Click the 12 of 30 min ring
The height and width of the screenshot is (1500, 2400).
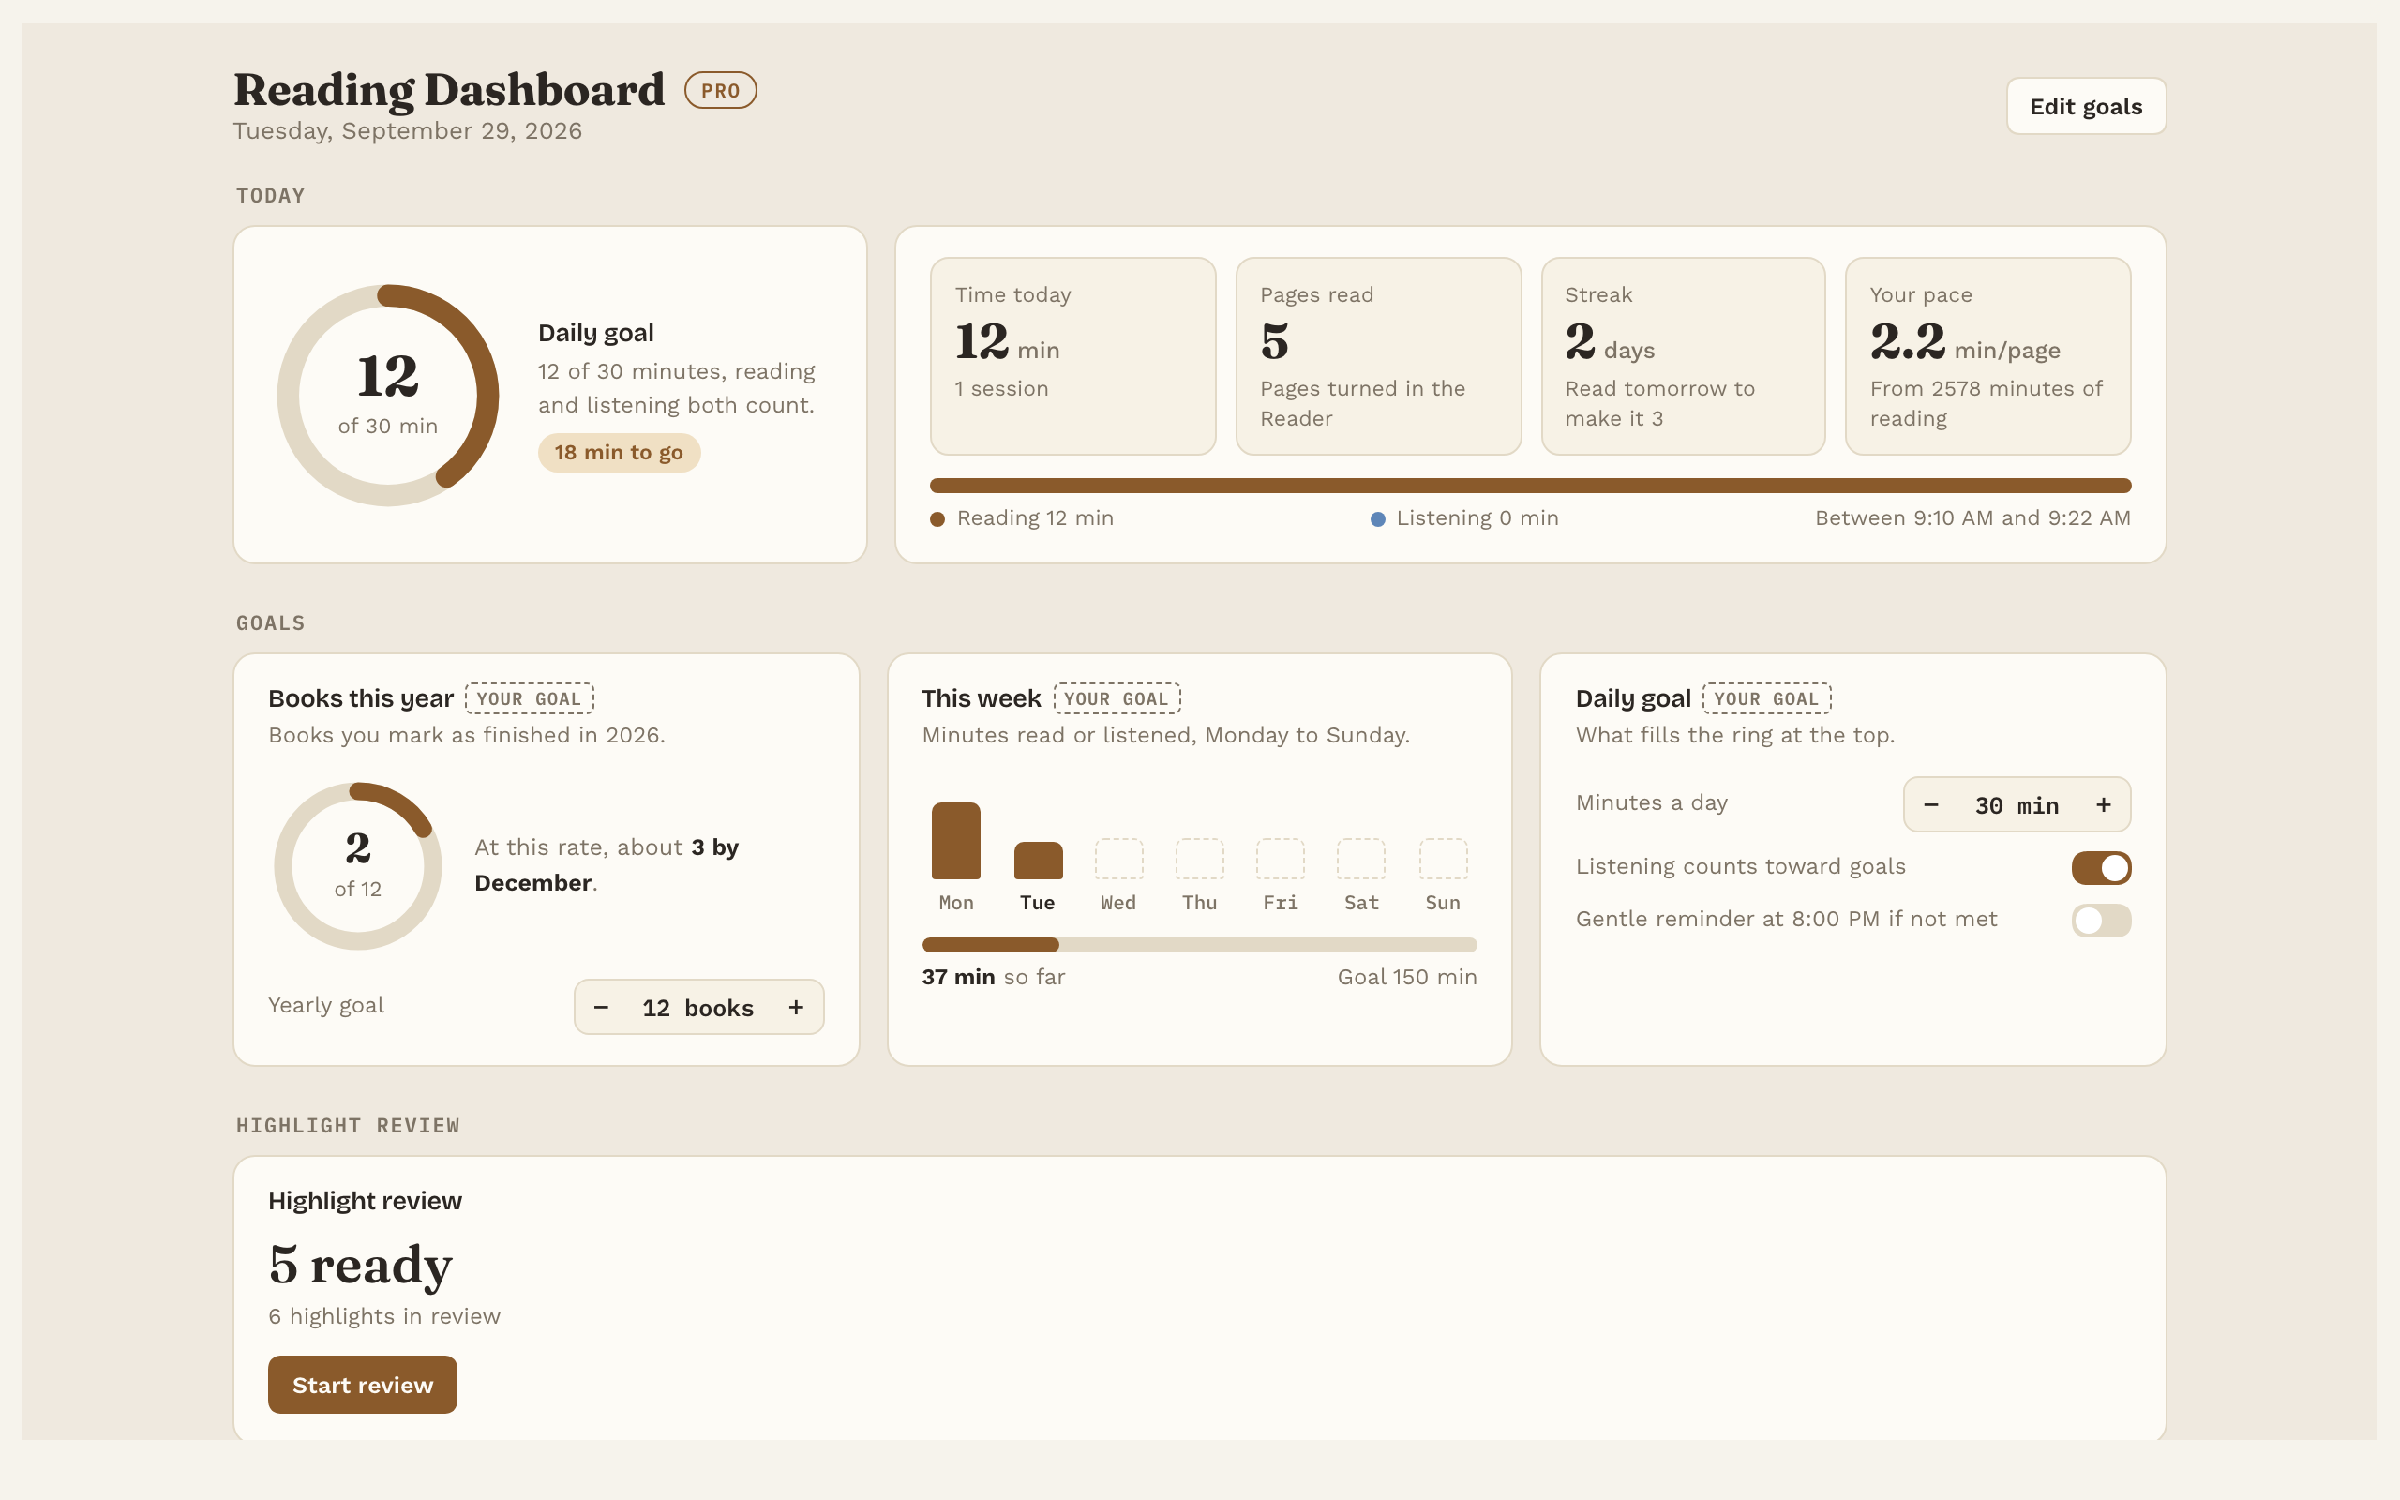click(x=388, y=395)
